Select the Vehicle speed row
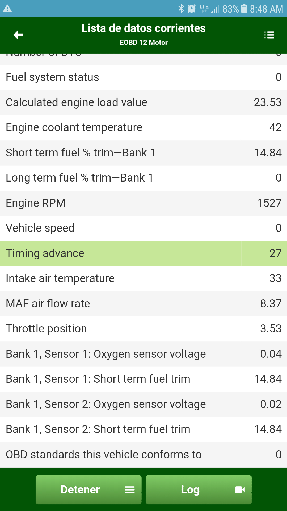Viewport: 287px width, 511px height. [143, 228]
